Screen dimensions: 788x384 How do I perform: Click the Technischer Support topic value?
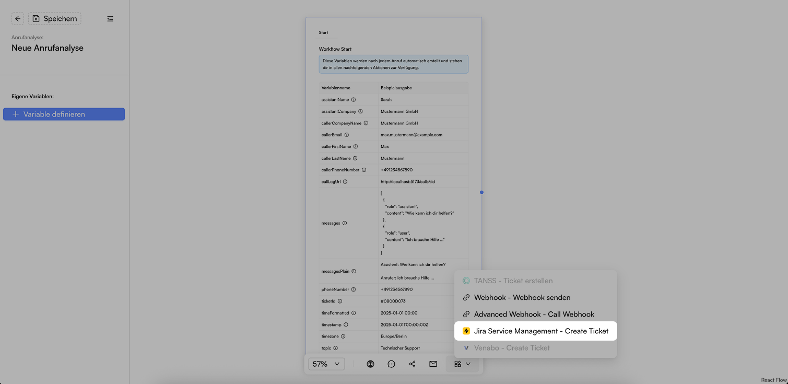point(401,348)
